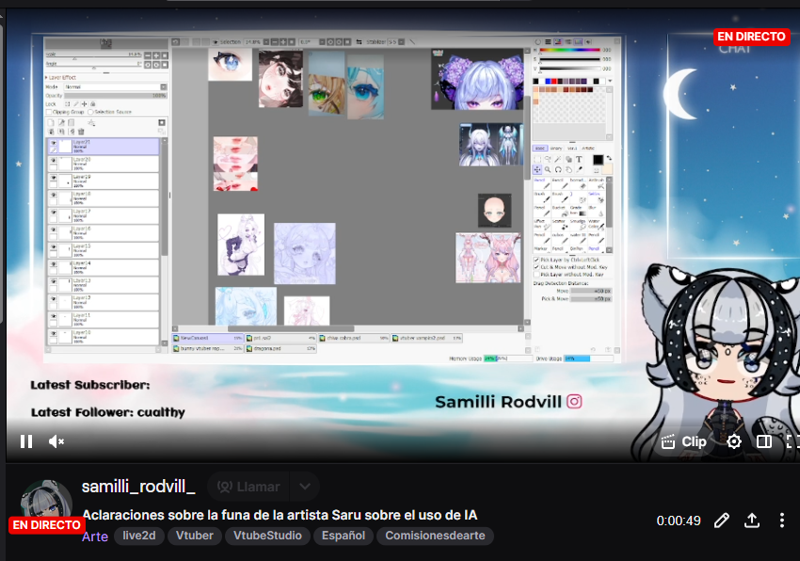This screenshot has height=561, width=800.
Task: Switch to theatre mode
Action: tap(764, 441)
